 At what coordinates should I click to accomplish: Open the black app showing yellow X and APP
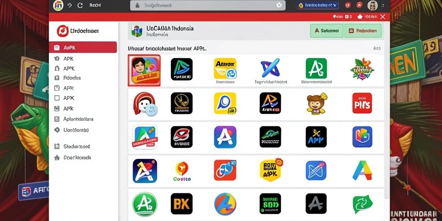[x=316, y=137]
